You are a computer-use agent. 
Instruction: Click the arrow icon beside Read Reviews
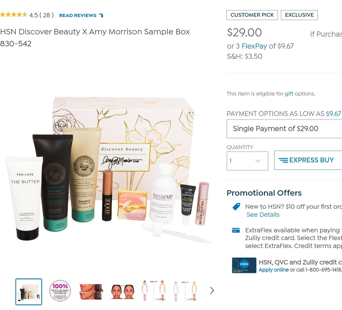click(x=101, y=16)
